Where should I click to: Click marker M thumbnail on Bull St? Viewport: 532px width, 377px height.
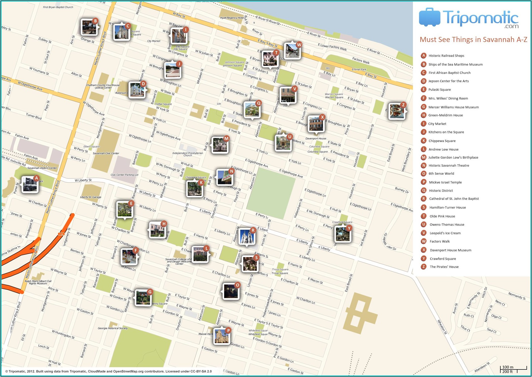click(220, 145)
